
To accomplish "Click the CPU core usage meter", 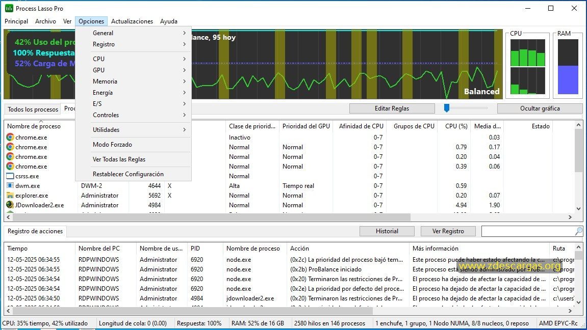I will coord(527,67).
